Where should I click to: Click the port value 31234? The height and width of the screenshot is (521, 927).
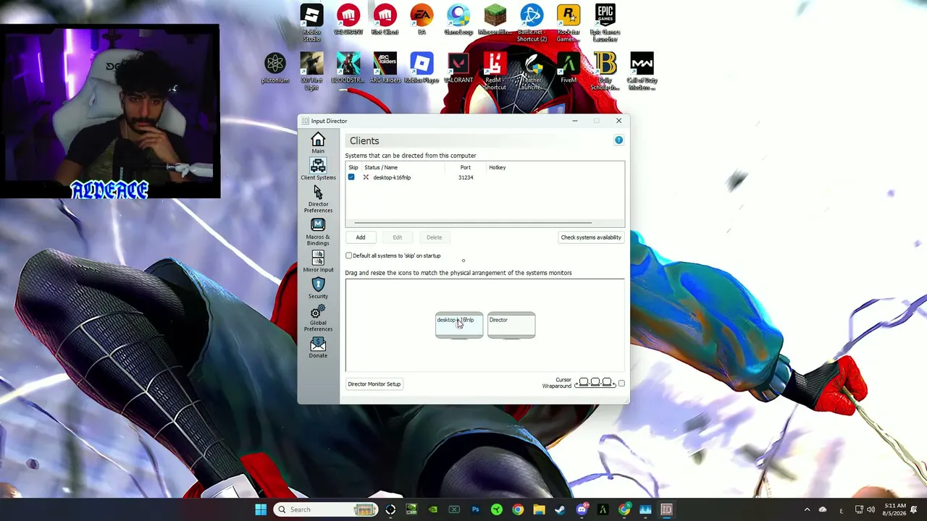466,177
